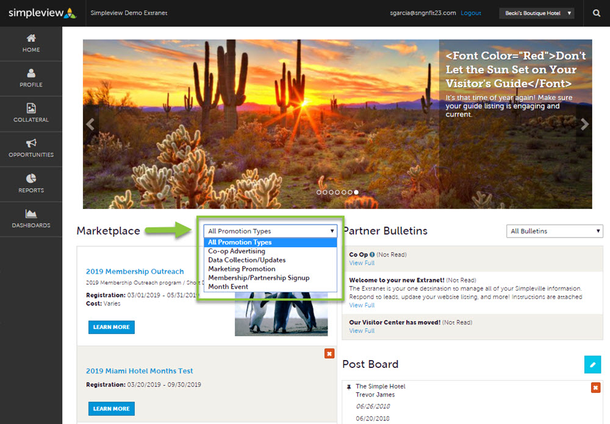The width and height of the screenshot is (610, 424).
Task: View Full Visitor Center moved bulletin
Action: click(361, 331)
